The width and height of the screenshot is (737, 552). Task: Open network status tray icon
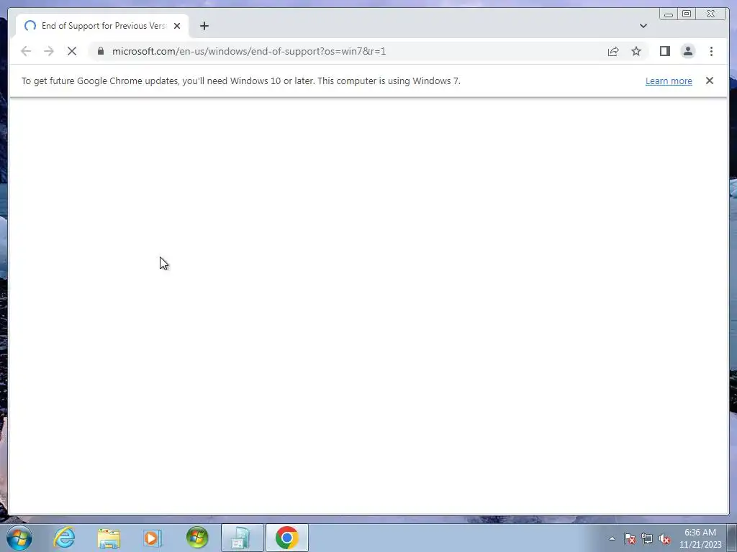[x=647, y=538]
